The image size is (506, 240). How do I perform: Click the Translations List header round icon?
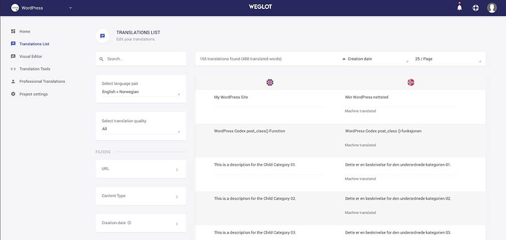coord(102,36)
